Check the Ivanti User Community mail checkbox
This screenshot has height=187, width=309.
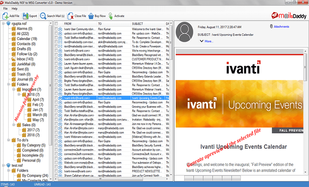[56, 29]
